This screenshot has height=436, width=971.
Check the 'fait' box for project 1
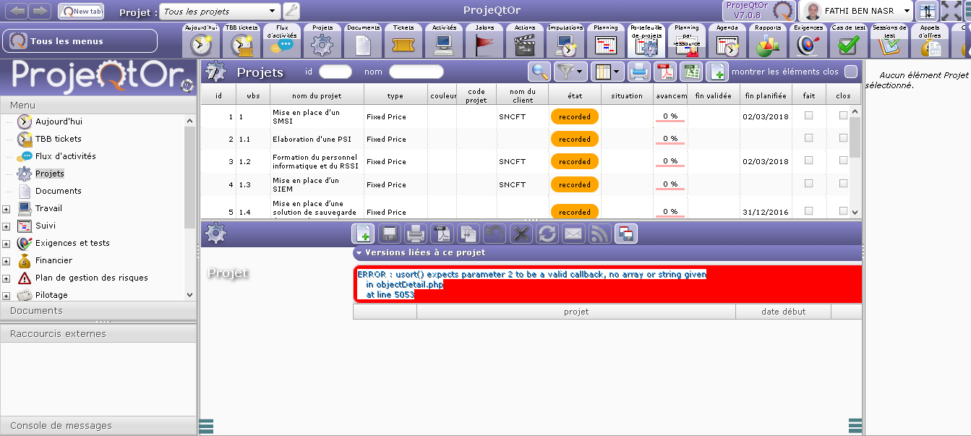(x=808, y=116)
